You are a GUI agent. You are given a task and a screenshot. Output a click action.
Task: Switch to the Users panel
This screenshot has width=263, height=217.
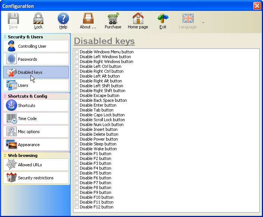(36, 85)
